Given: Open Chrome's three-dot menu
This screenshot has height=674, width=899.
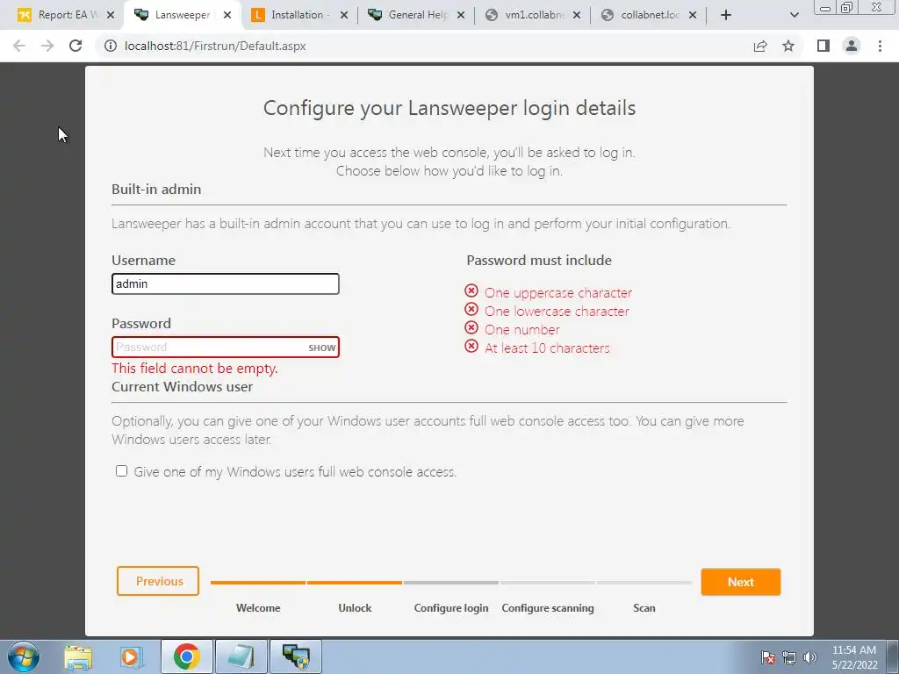Looking at the screenshot, I should pos(880,46).
